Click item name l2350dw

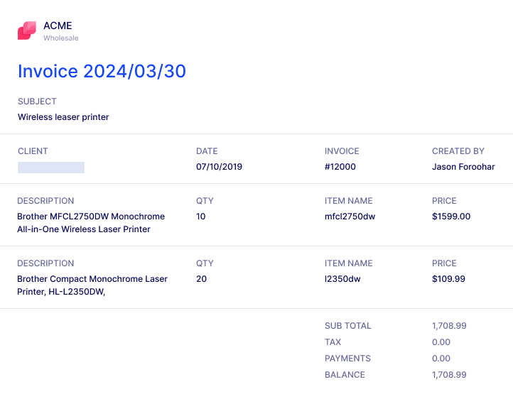point(342,279)
